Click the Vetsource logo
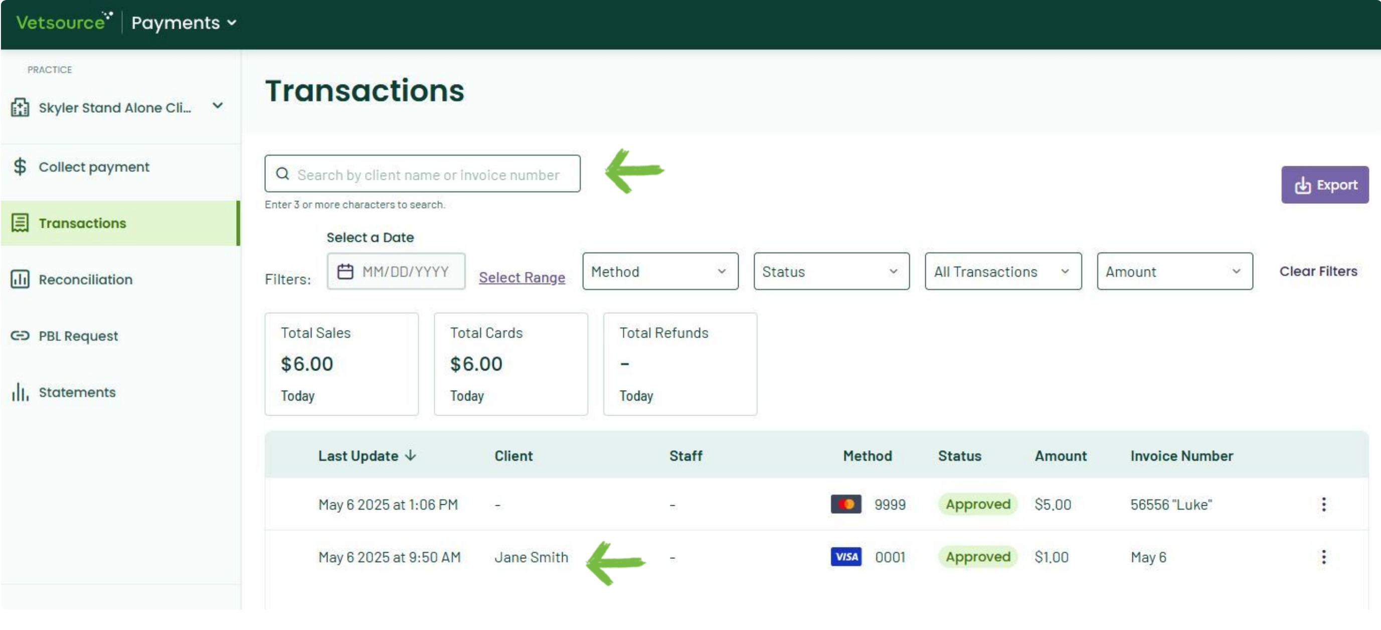This screenshot has height=630, width=1381. pyautogui.click(x=64, y=22)
